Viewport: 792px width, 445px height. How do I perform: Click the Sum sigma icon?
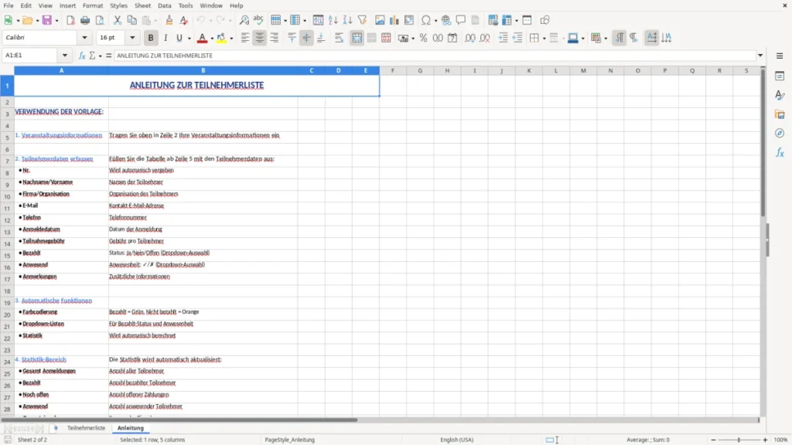coord(92,56)
